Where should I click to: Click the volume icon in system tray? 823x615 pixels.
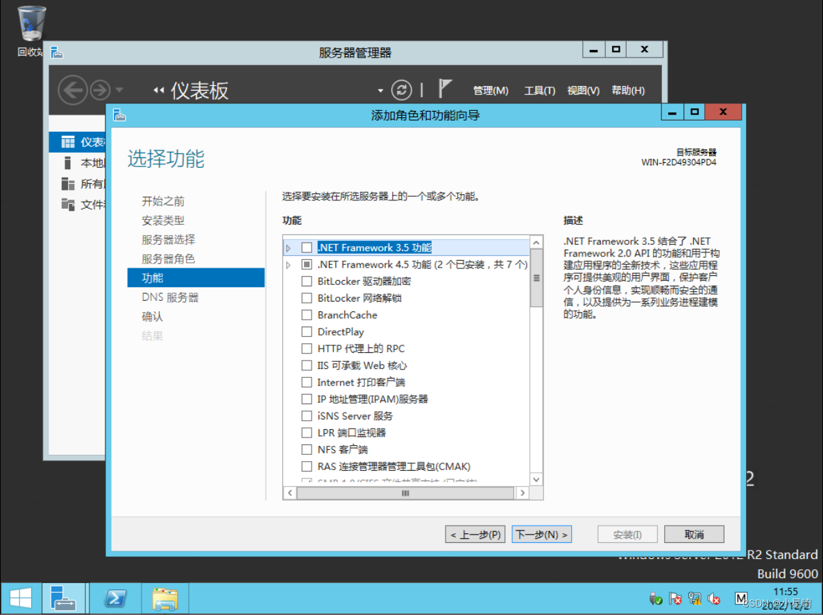pos(714,598)
